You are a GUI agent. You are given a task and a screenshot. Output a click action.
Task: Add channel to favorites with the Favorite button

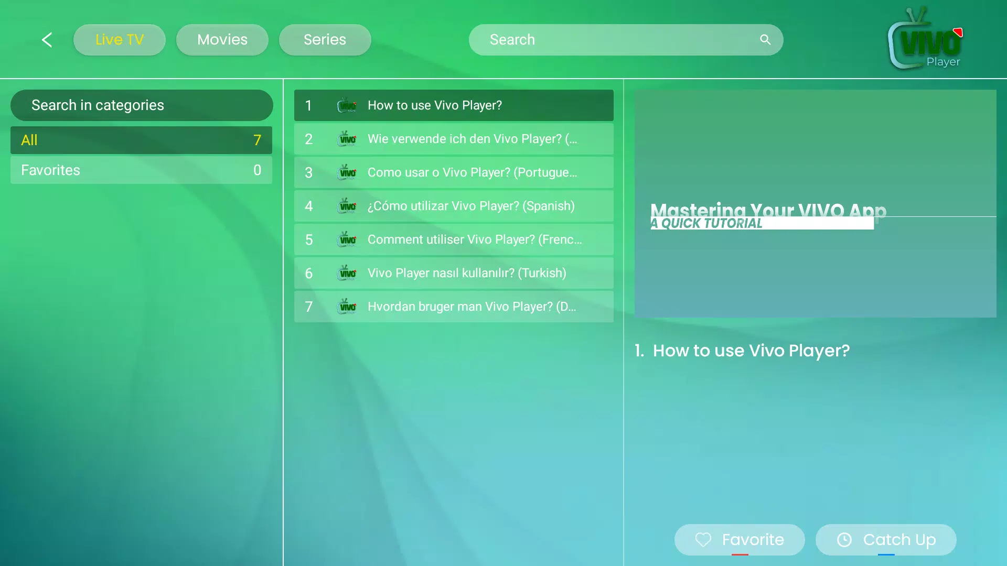(x=740, y=540)
